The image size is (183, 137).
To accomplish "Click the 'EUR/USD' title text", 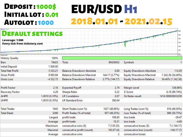I will 97,9.
